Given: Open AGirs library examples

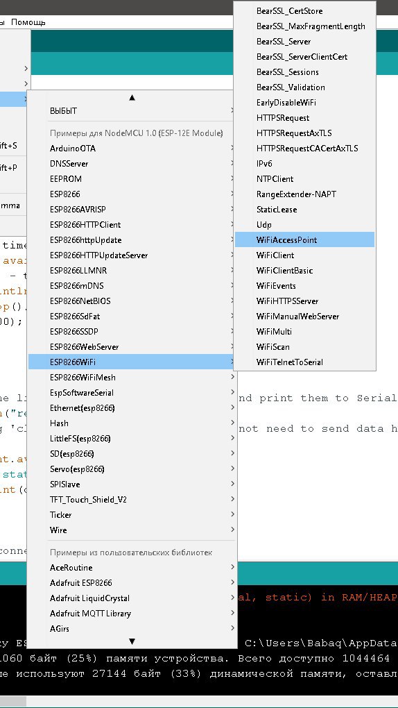Looking at the screenshot, I should point(132,629).
